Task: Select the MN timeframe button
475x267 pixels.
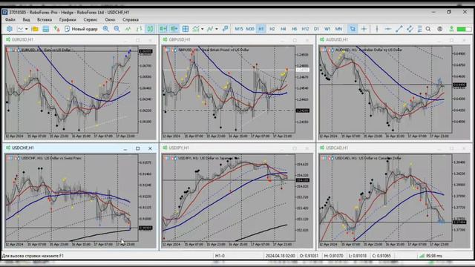Action: click(x=338, y=29)
